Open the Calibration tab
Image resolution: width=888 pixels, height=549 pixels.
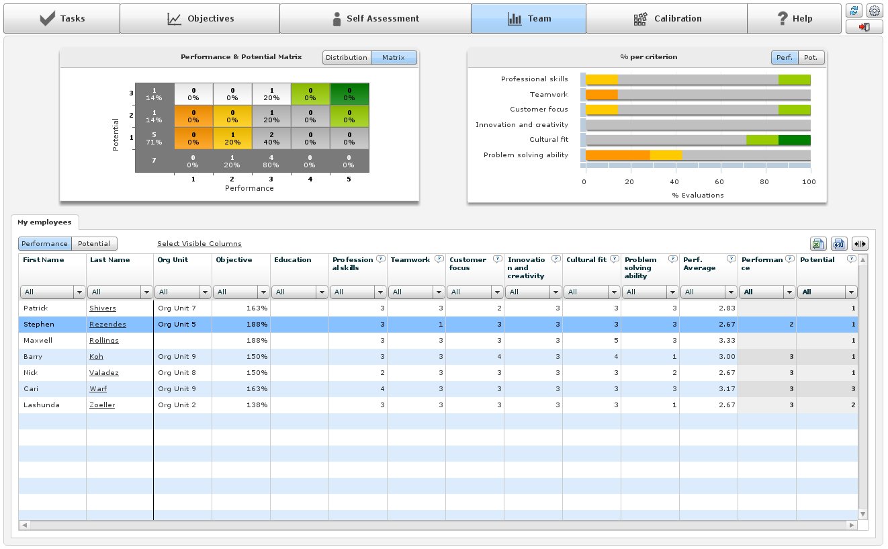pyautogui.click(x=667, y=19)
